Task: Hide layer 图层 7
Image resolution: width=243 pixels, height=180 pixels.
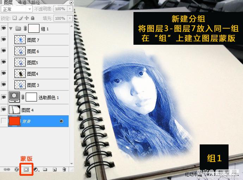Action: pyautogui.click(x=4, y=39)
